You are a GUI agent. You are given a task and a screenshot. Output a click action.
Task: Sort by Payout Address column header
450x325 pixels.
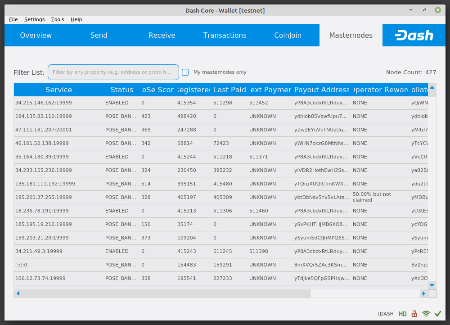(322, 90)
